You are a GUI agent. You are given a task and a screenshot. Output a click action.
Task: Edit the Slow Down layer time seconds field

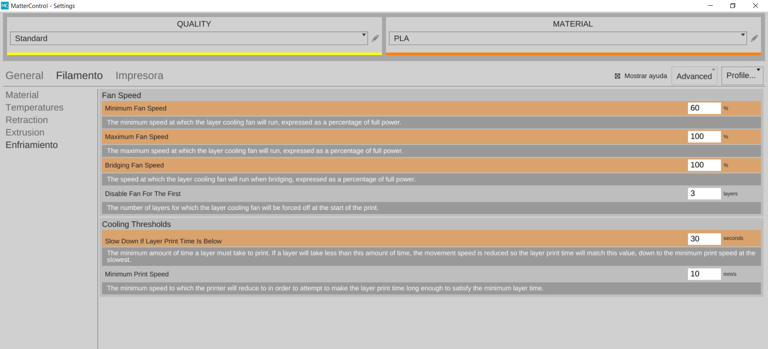pyautogui.click(x=704, y=239)
